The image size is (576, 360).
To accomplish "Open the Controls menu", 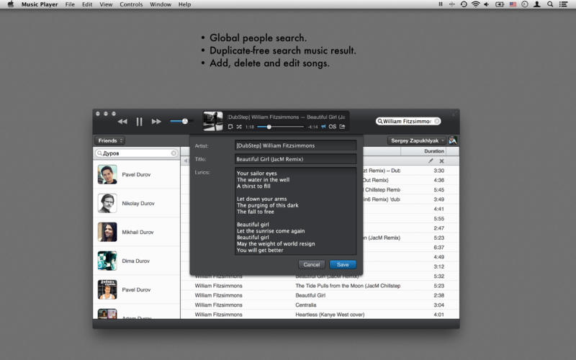I will coord(131,4).
